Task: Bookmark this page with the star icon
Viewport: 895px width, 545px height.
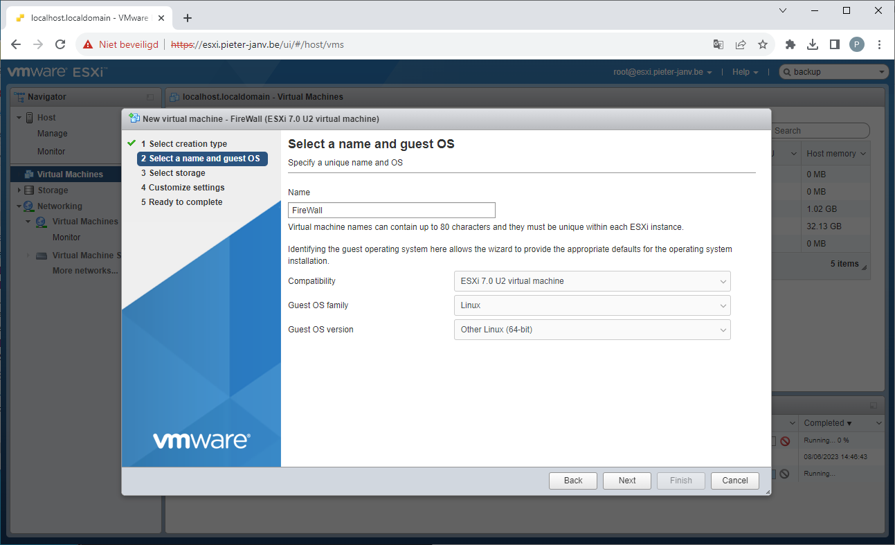Action: click(762, 44)
